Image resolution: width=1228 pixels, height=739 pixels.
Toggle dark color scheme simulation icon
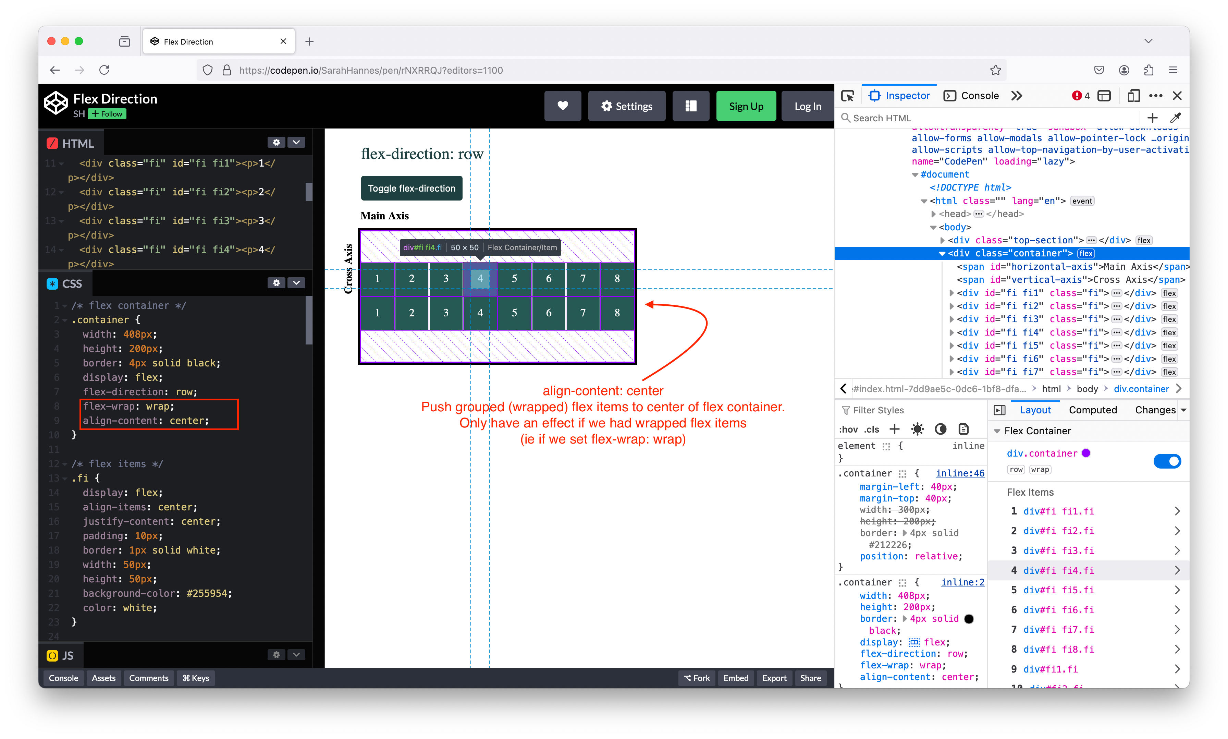point(940,429)
